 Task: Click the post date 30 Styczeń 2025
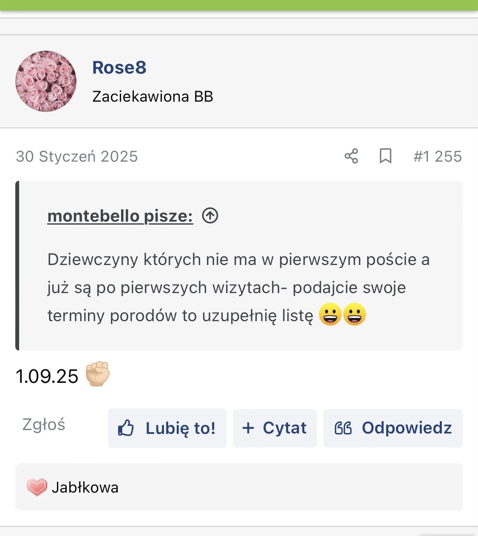point(77,157)
